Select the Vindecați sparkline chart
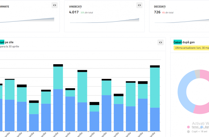Image resolution: width=209 pixels, height=137 pixels. [x=104, y=21]
